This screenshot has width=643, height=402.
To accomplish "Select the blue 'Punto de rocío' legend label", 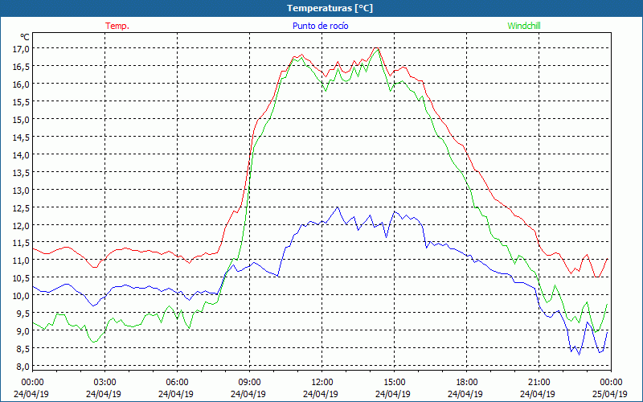I will 320,26.
